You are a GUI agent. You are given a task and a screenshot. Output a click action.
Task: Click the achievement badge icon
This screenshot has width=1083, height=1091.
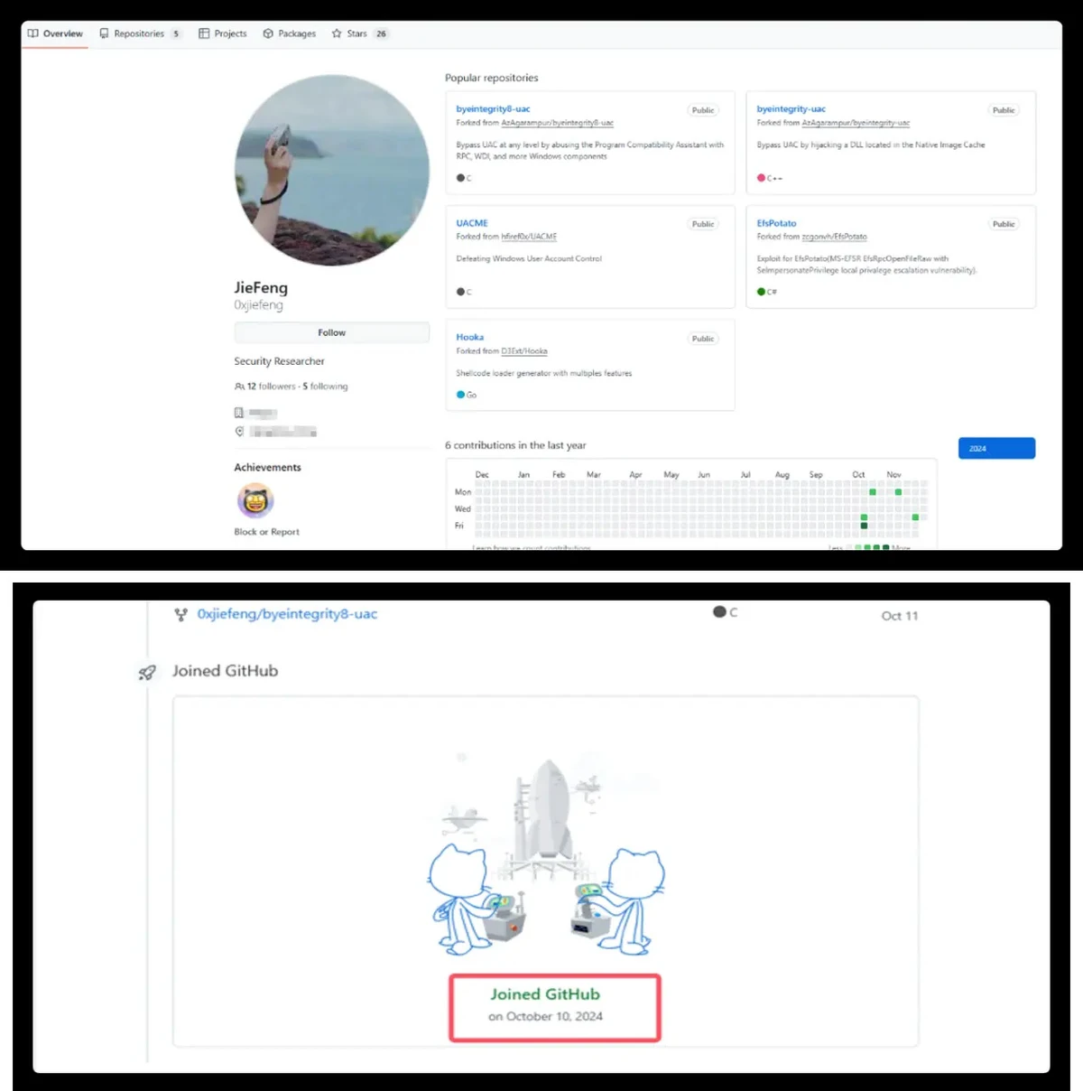pos(255,500)
